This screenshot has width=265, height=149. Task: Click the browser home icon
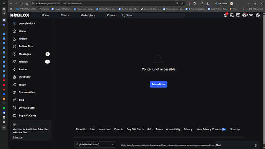[27, 3]
